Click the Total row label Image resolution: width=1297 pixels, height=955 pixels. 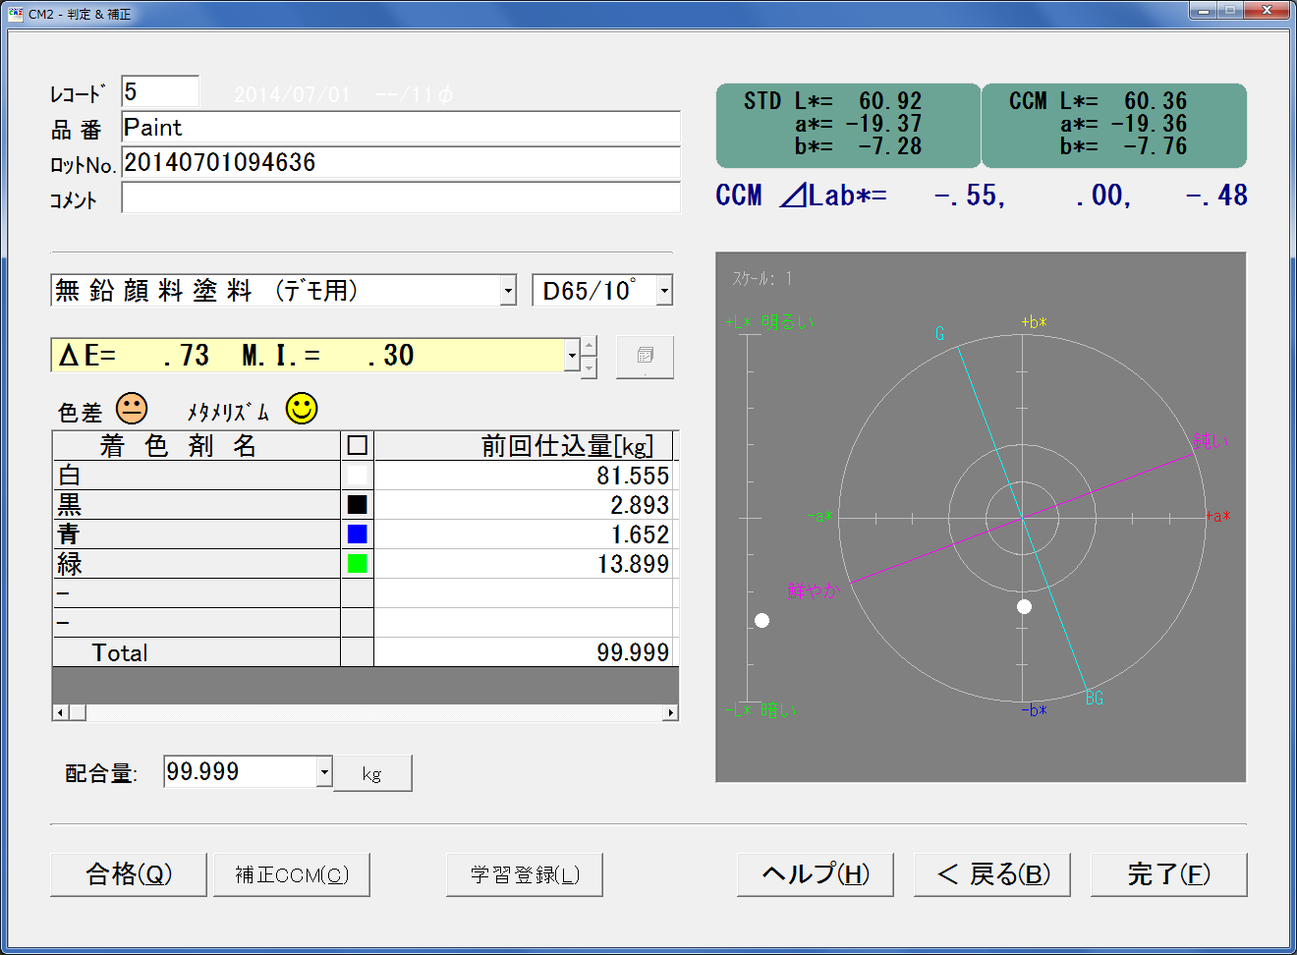[197, 652]
